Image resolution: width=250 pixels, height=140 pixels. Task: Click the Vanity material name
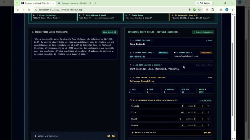coord(135,125)
